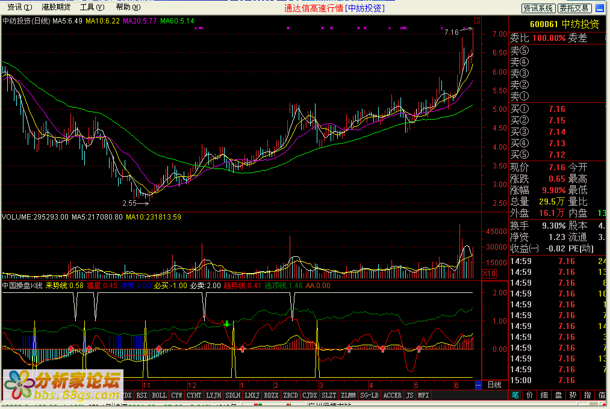610x409 pixels.
Task: Switch to the ACCER indicator tab
Action: click(392, 395)
